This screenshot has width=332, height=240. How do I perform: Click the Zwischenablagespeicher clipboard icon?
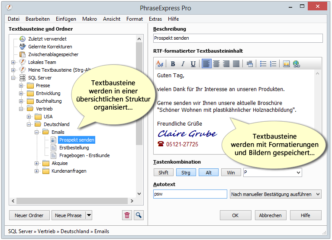coord(23,54)
